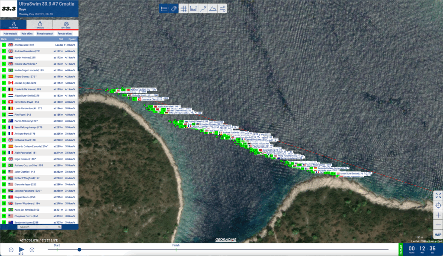Select Alvaro Gomez | 275 in ranking
Viewport: 443px width, 256px height.
point(39,77)
